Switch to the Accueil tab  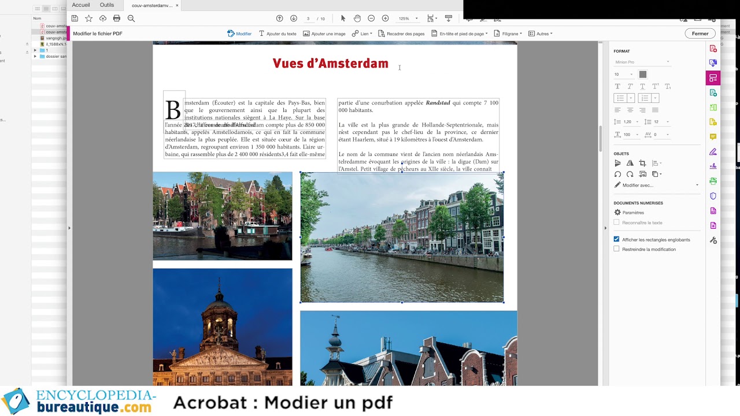(x=81, y=5)
